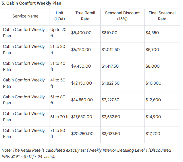Select the "Final Seasonal Rate" header

tap(162, 16)
